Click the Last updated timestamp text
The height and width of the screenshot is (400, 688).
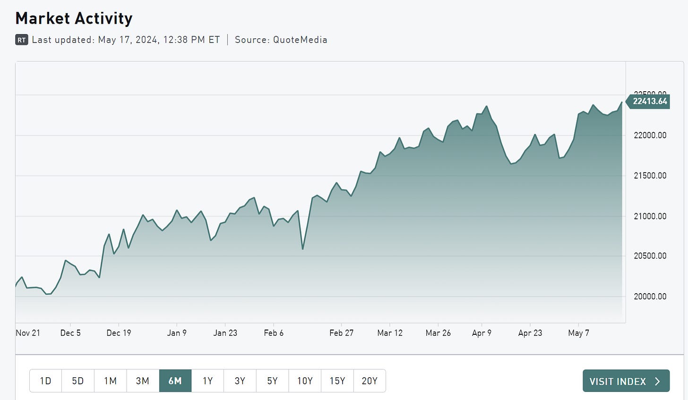click(126, 40)
